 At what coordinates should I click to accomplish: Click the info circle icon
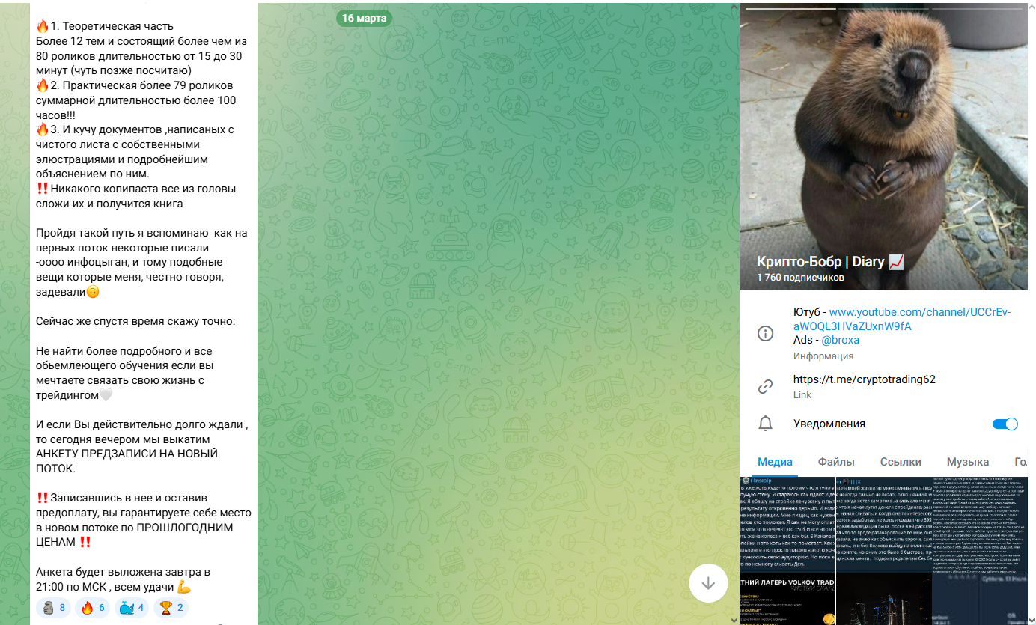point(765,334)
